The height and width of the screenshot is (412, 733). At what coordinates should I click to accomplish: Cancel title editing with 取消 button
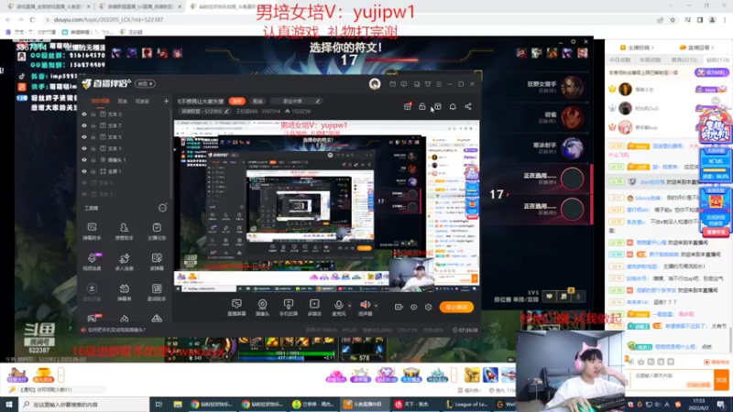tap(257, 101)
